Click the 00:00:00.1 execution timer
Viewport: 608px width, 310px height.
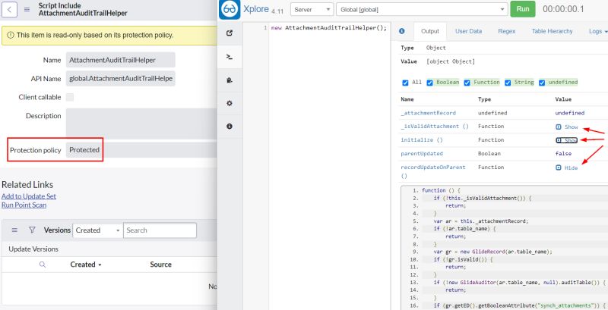click(x=563, y=9)
